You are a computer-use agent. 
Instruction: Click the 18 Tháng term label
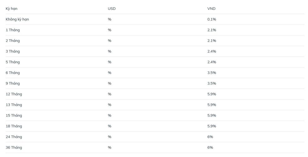click(14, 126)
